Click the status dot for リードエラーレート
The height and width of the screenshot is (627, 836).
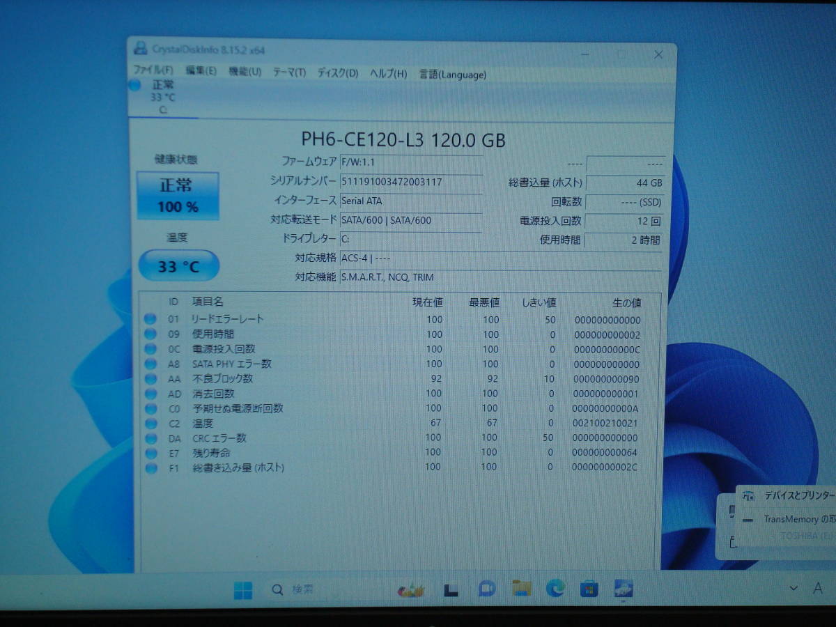coord(150,319)
